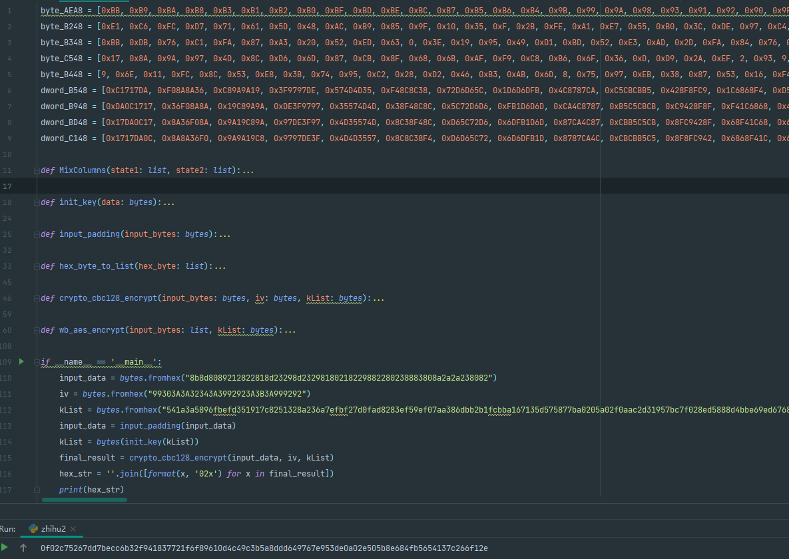Click the green run gutter icon beside line 109
The height and width of the screenshot is (559, 789).
click(x=21, y=361)
